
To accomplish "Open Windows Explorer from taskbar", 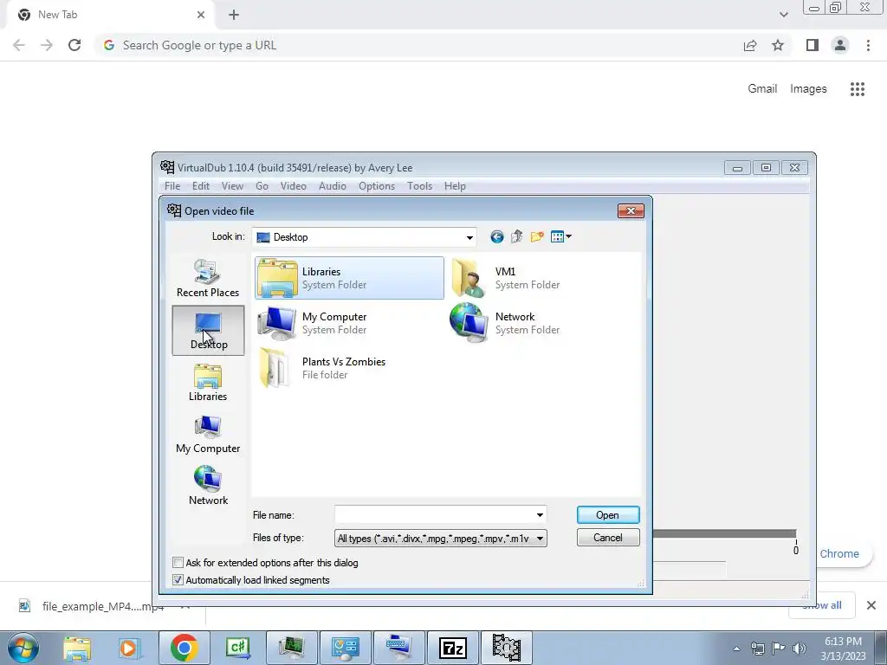I will pyautogui.click(x=77, y=648).
